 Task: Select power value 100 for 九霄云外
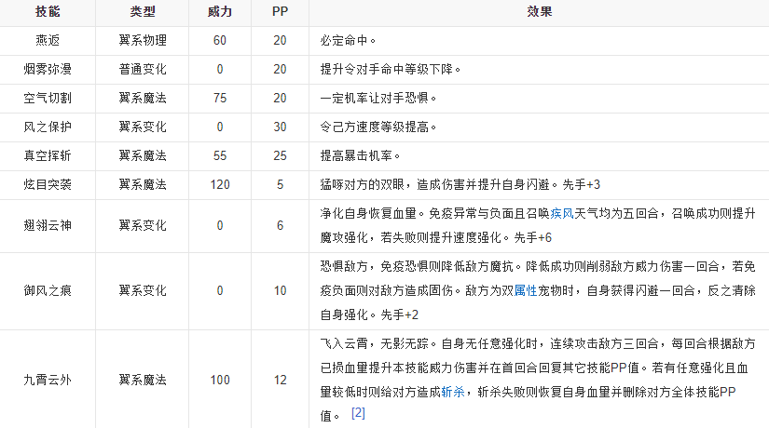pos(220,380)
